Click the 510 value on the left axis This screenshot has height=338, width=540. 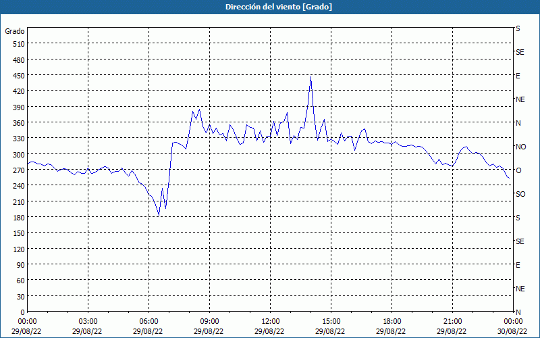19,44
